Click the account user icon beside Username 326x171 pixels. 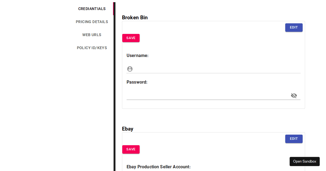(x=130, y=69)
